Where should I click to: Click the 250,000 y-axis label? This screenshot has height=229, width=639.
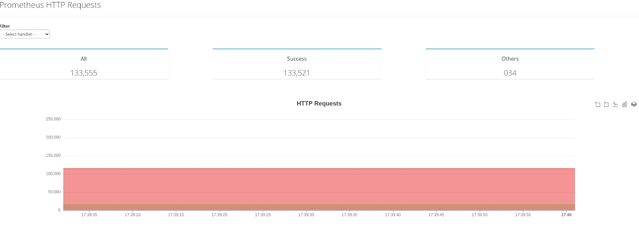click(x=53, y=119)
